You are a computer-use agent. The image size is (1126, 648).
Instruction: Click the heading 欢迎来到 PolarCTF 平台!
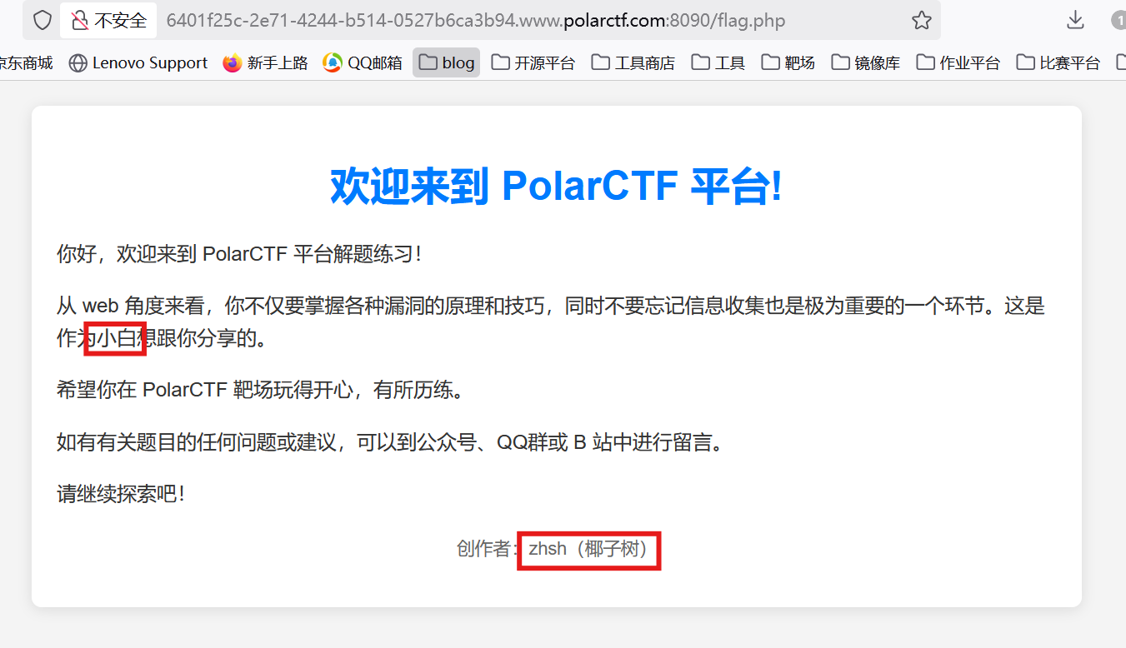click(557, 186)
